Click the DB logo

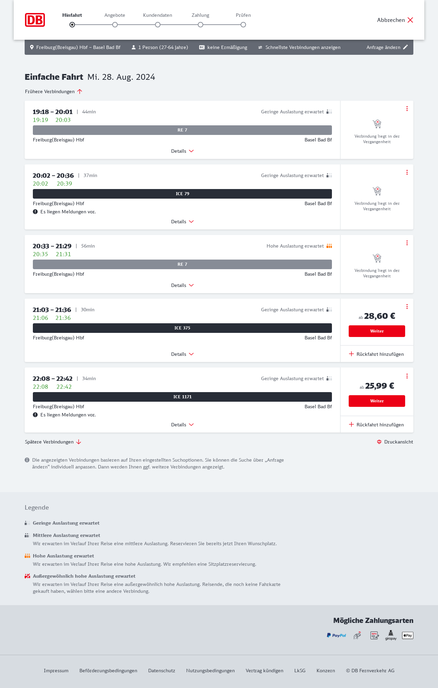point(35,20)
